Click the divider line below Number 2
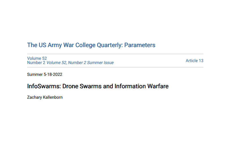The width and height of the screenshot is (230, 157). [115, 67]
